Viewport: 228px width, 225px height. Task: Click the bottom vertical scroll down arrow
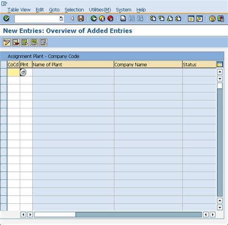click(x=220, y=207)
